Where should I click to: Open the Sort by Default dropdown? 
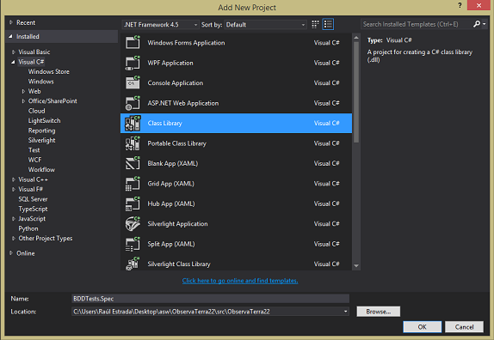(265, 25)
